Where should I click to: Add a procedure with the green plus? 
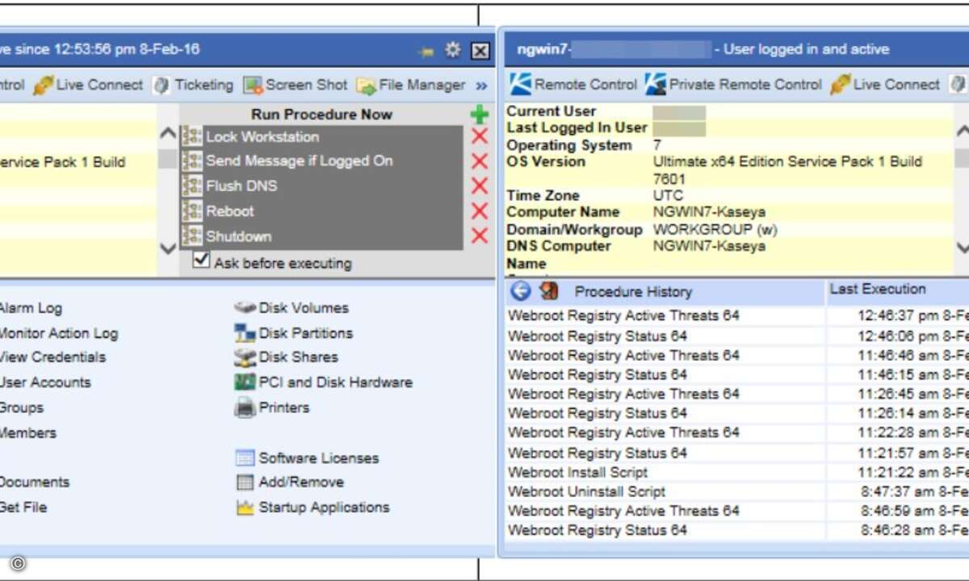click(480, 115)
